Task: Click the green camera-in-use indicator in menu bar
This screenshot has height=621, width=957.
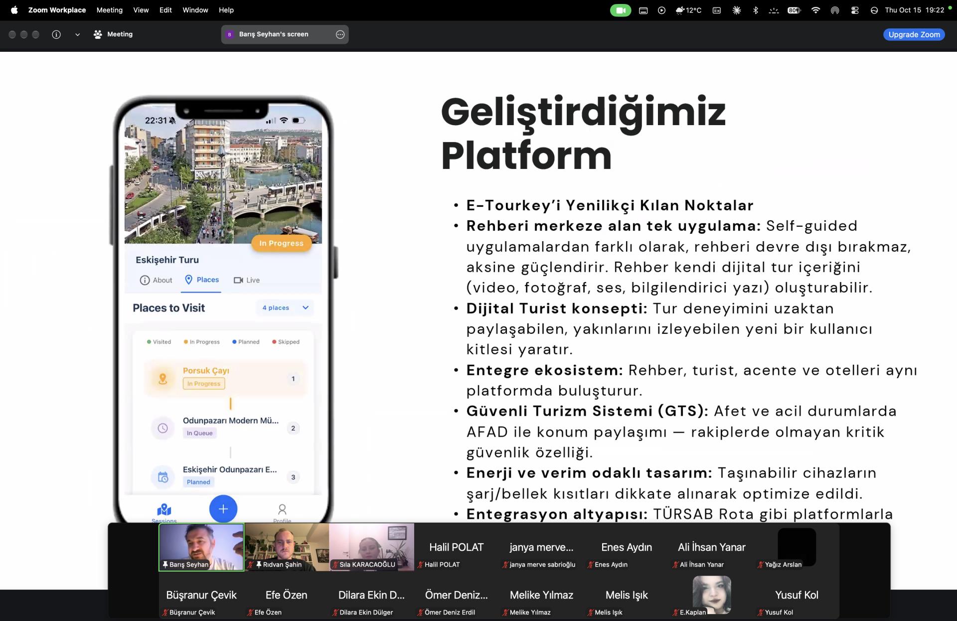Action: coord(621,10)
